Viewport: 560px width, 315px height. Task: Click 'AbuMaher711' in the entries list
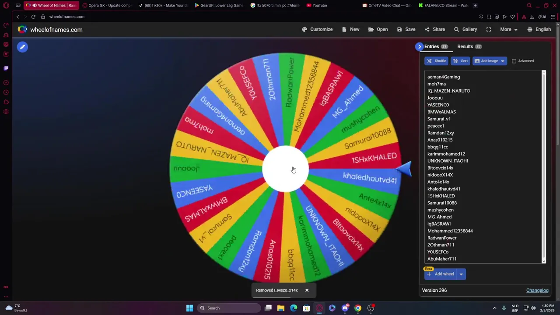pyautogui.click(x=442, y=259)
